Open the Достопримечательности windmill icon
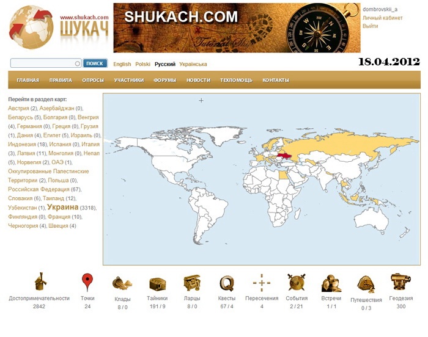This screenshot has width=428, height=337. [41, 281]
